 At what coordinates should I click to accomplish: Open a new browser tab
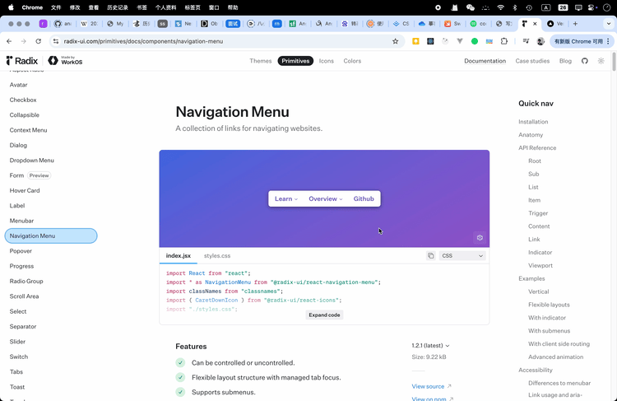pyautogui.click(x=575, y=24)
